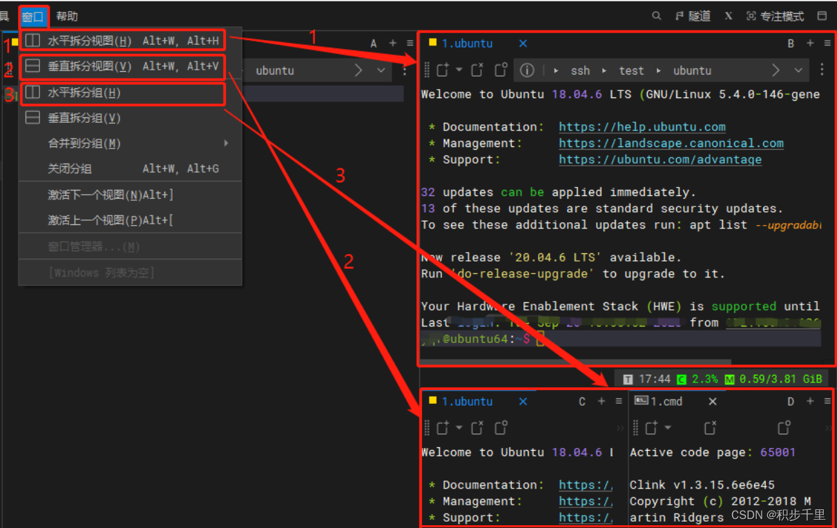Open the breadcrumb down-arrow dropdown in pane A

tap(381, 70)
